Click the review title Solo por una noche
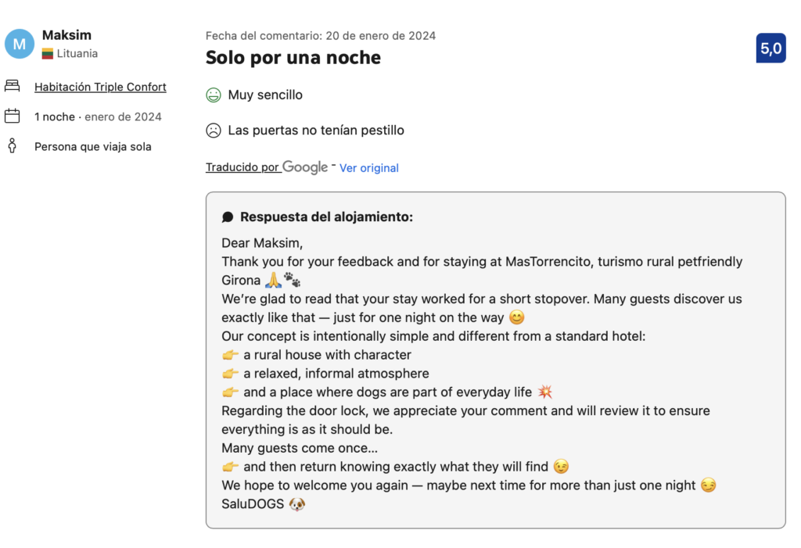This screenshot has width=801, height=548. pos(293,58)
